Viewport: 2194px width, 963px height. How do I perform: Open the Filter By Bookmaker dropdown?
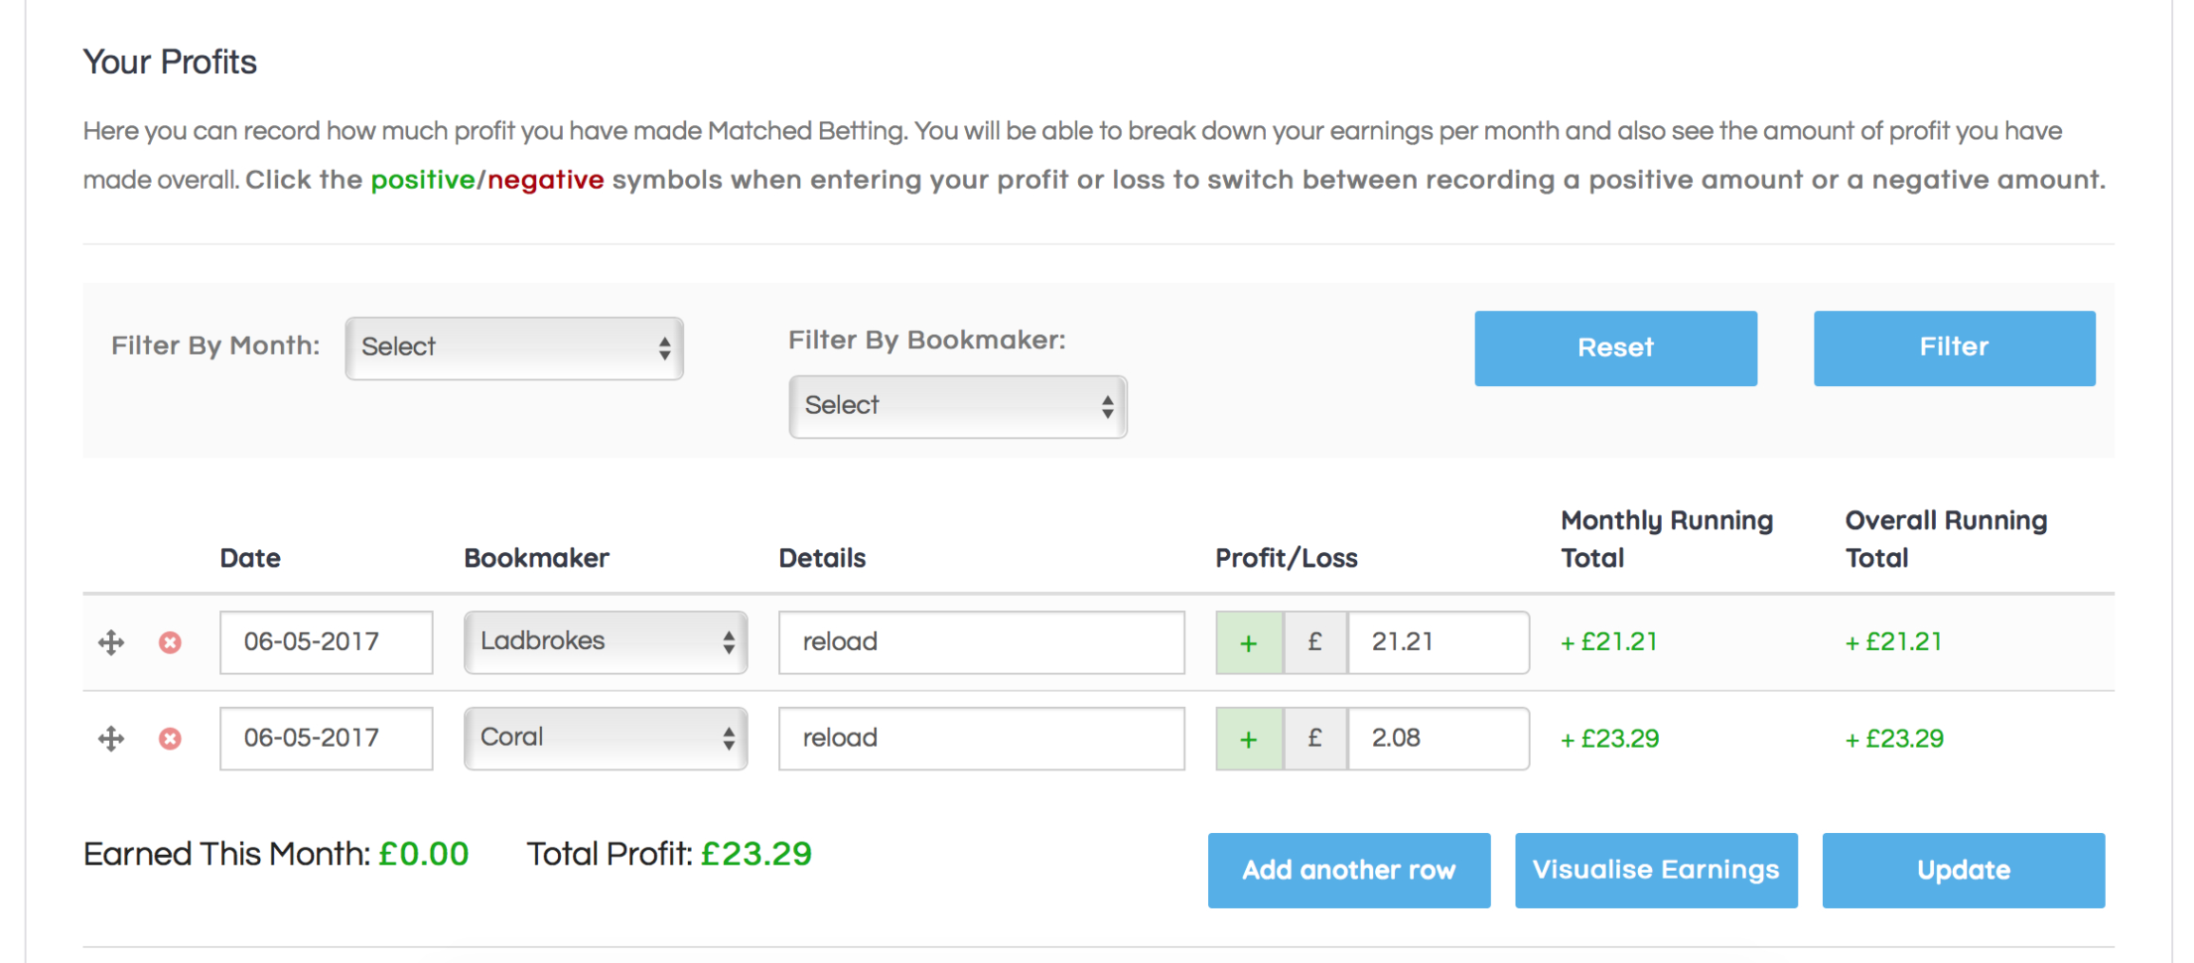pyautogui.click(x=958, y=406)
